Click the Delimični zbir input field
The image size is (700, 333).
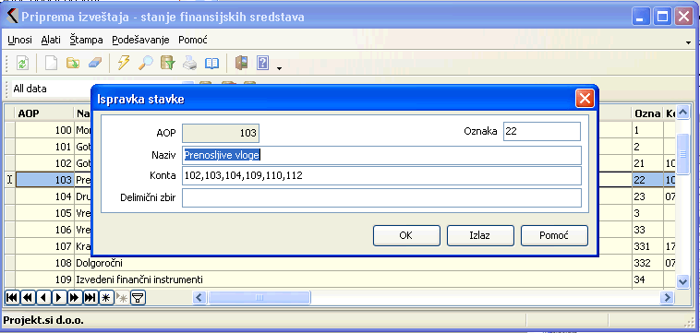pos(381,198)
